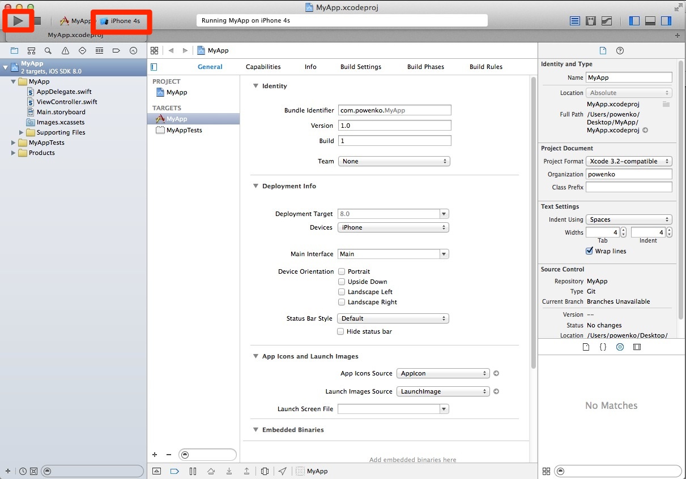Show the standard editor
Image resolution: width=686 pixels, height=479 pixels.
[575, 21]
